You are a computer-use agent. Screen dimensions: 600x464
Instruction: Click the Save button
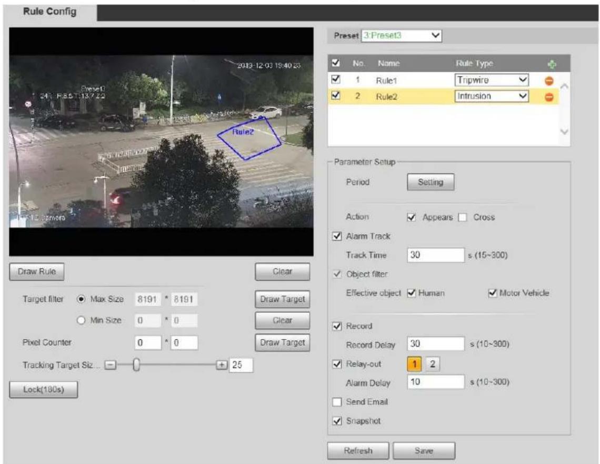[x=424, y=451]
